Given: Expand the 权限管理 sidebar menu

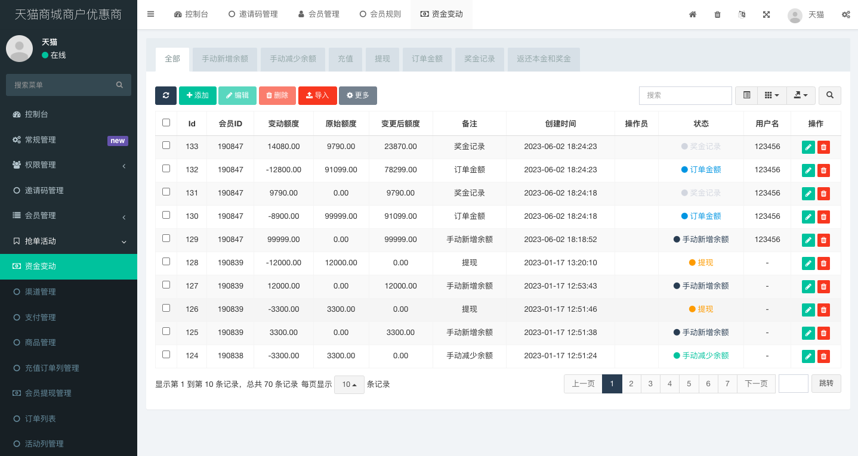Looking at the screenshot, I should point(69,165).
